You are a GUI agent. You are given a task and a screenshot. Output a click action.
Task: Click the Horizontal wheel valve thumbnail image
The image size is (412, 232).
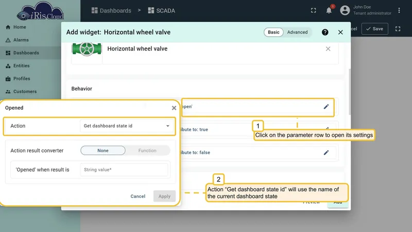pyautogui.click(x=87, y=49)
